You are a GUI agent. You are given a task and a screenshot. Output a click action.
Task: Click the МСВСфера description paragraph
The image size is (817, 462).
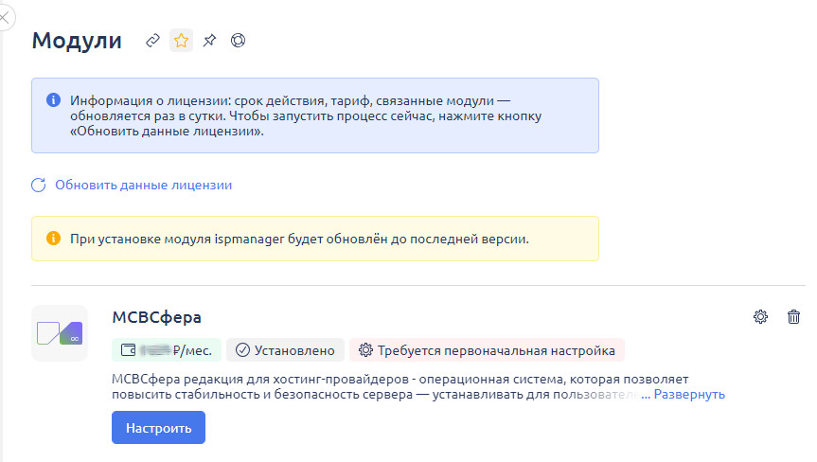(400, 386)
